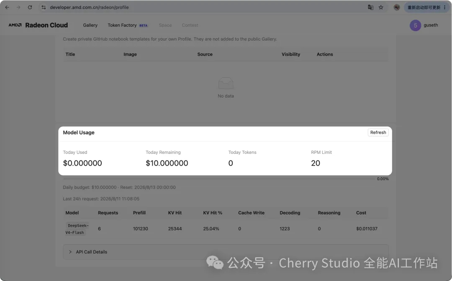
Task: Click the translate page icon
Action: [371, 8]
